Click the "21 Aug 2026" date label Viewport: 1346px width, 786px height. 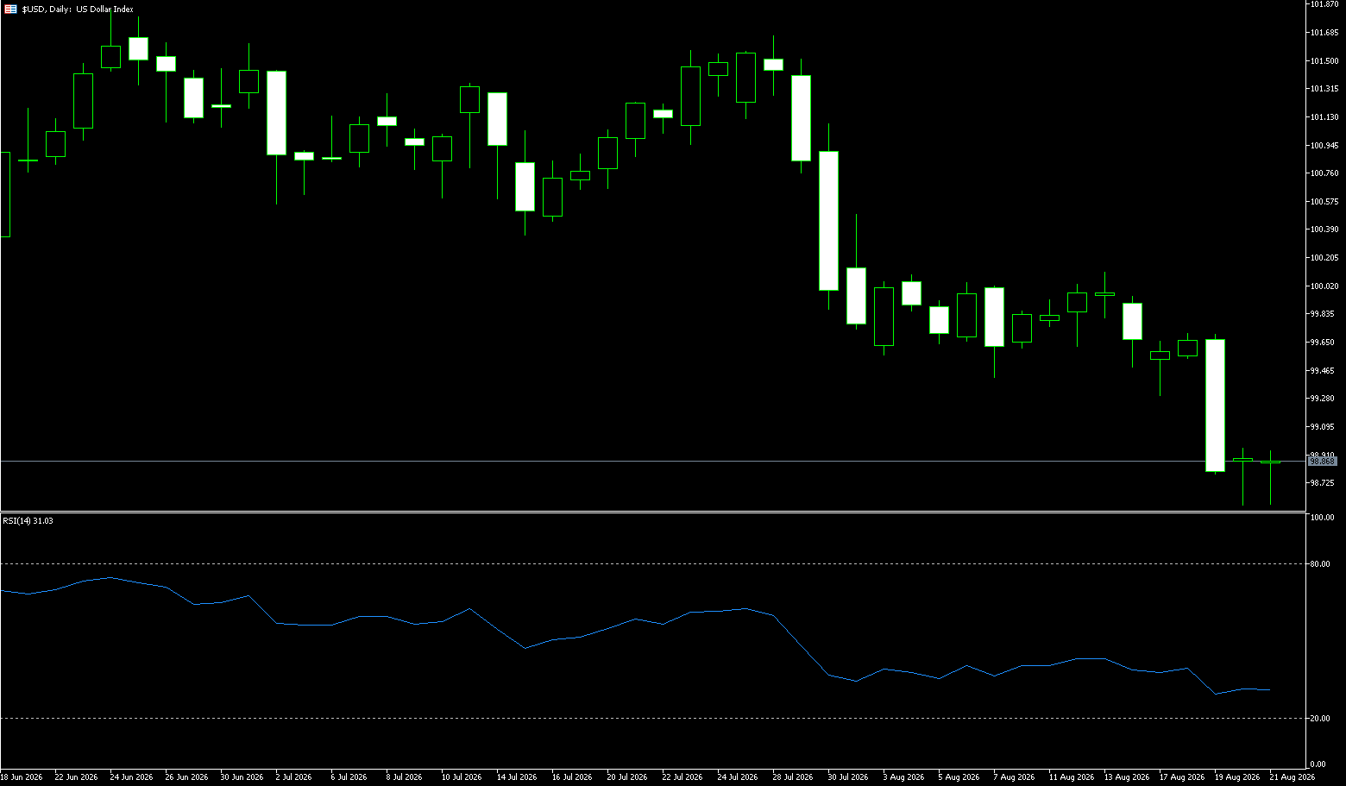pyautogui.click(x=1293, y=777)
